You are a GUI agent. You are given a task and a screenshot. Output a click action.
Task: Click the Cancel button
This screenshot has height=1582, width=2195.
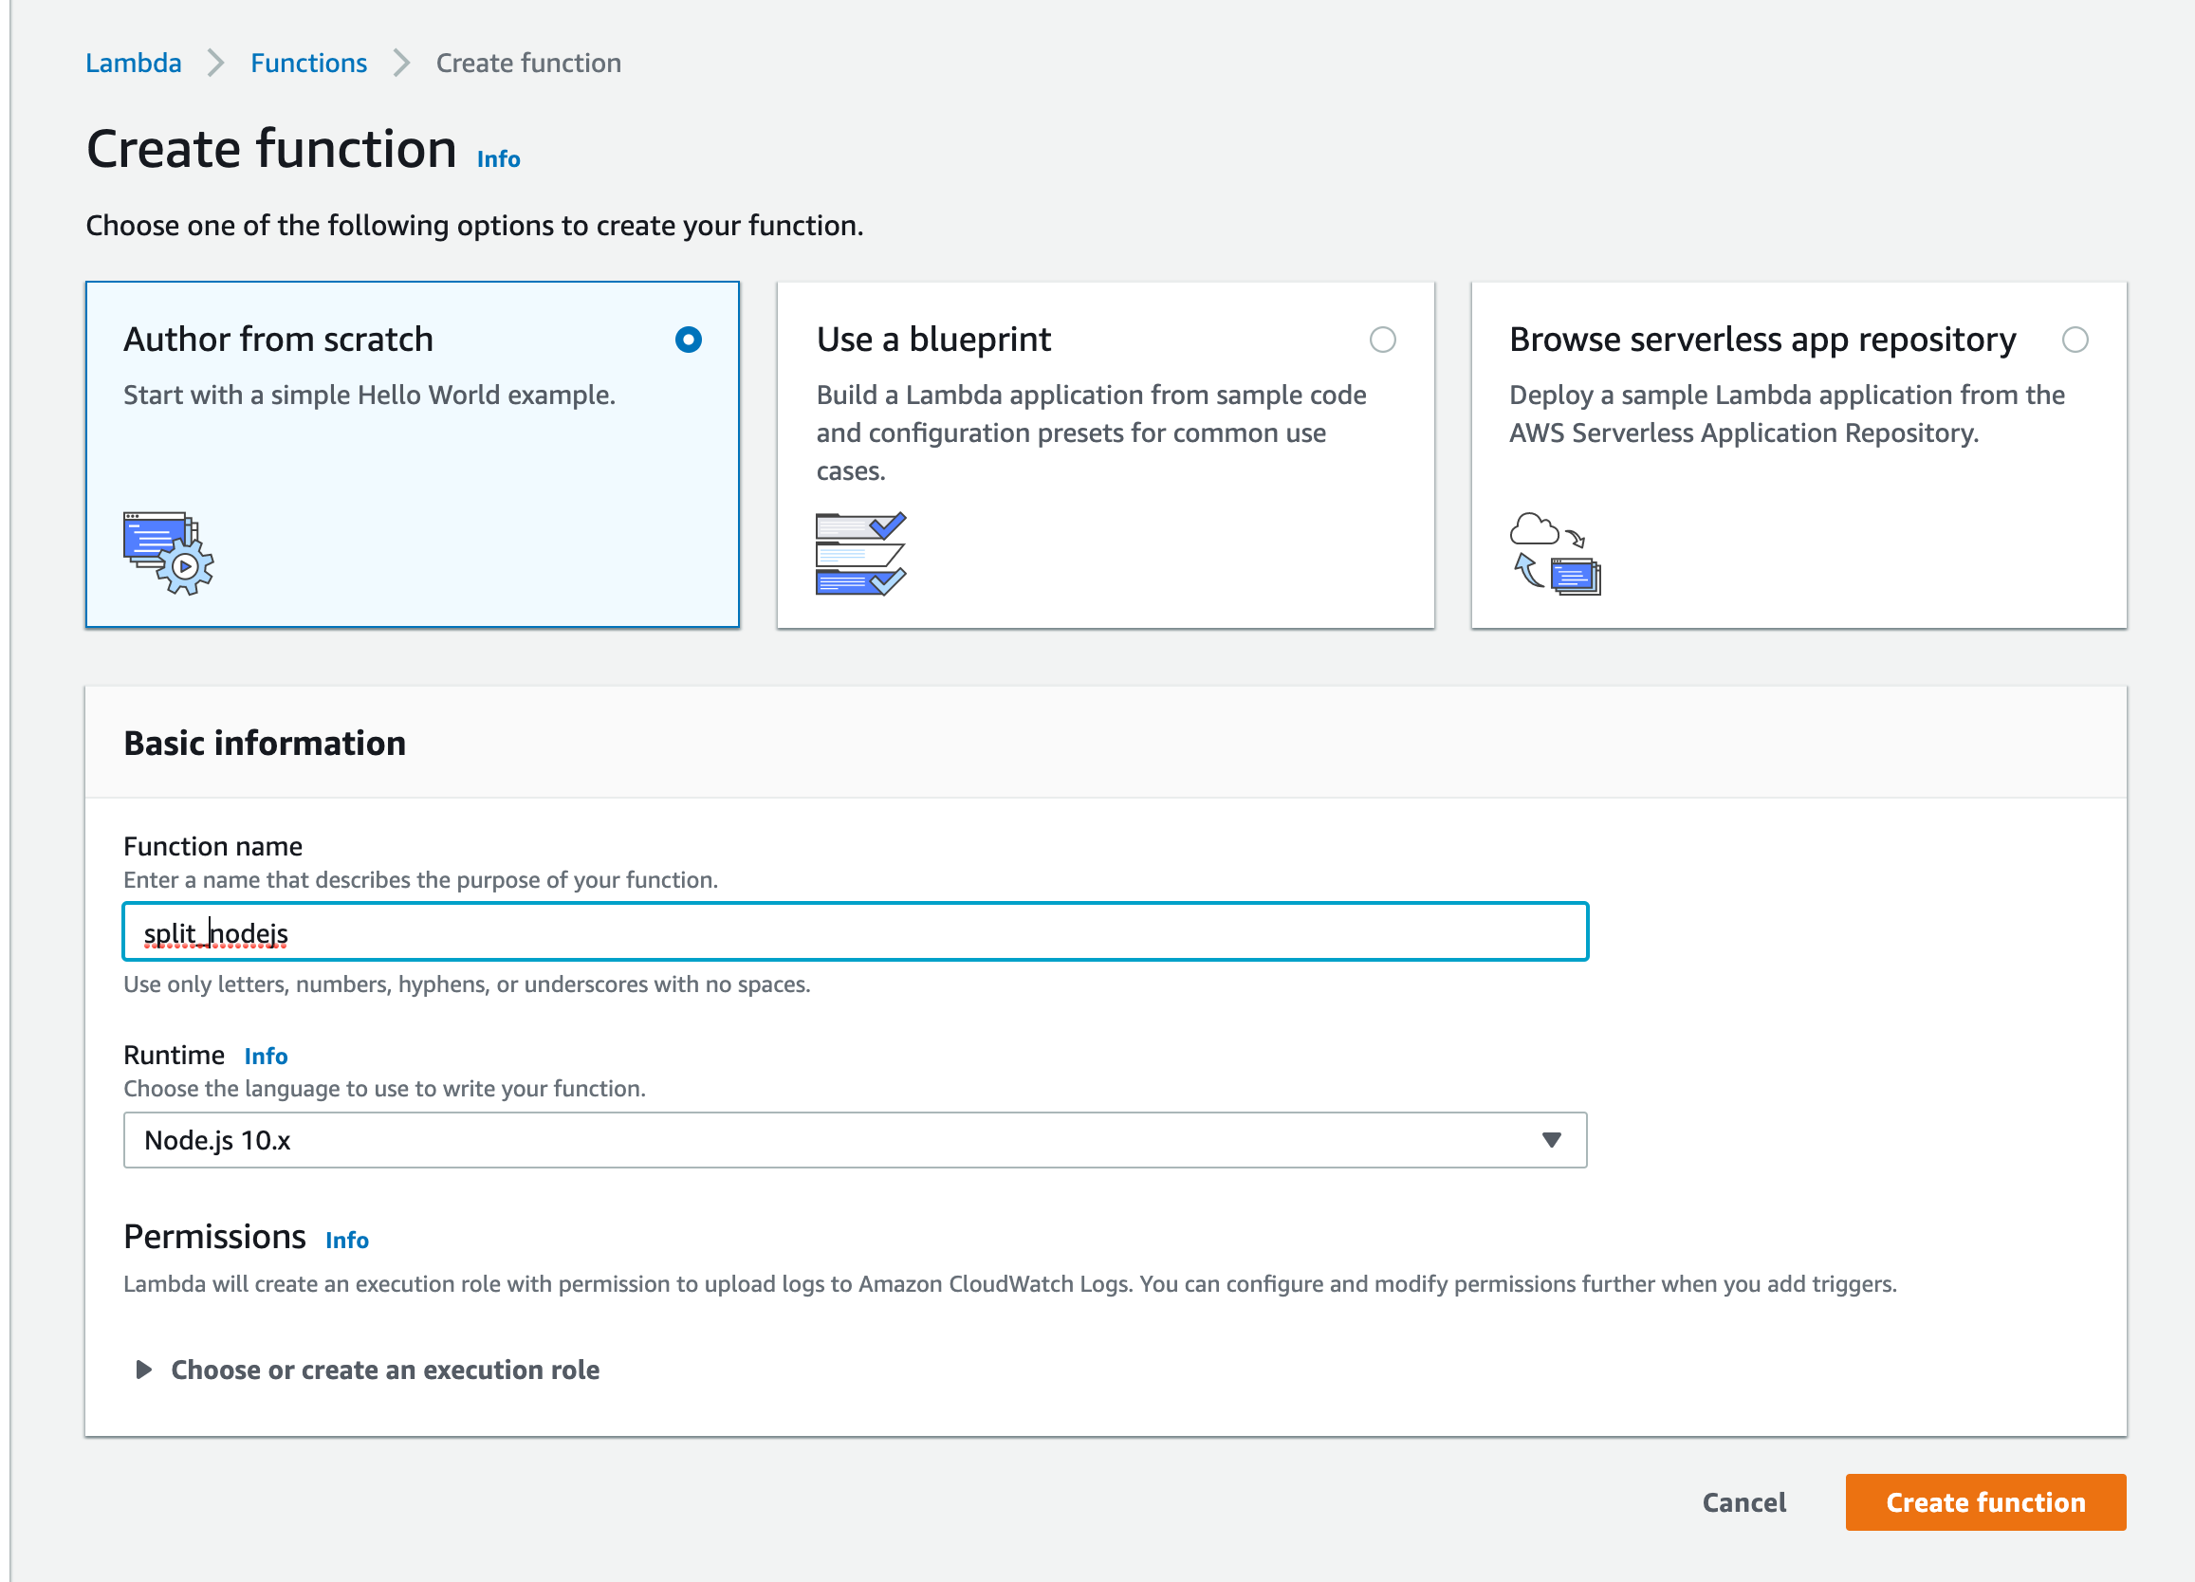pos(1744,1501)
